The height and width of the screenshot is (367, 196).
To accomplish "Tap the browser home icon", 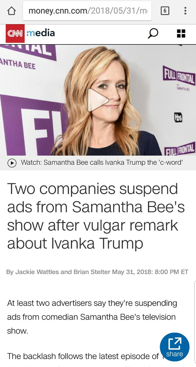I will (x=11, y=12).
